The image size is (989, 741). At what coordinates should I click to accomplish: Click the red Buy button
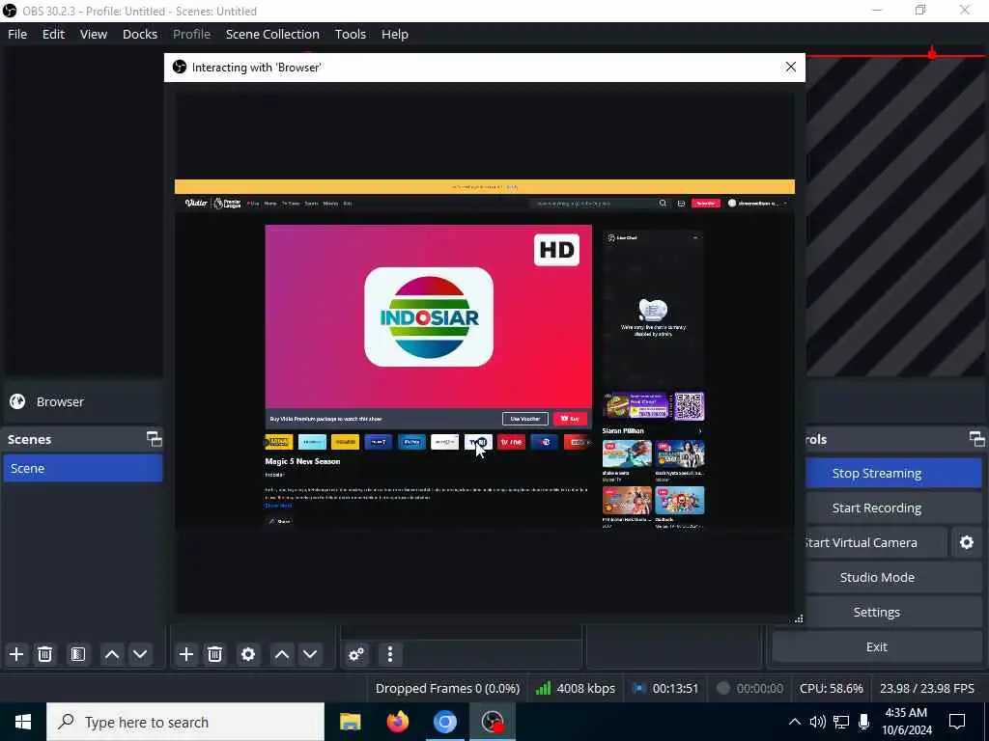(570, 419)
